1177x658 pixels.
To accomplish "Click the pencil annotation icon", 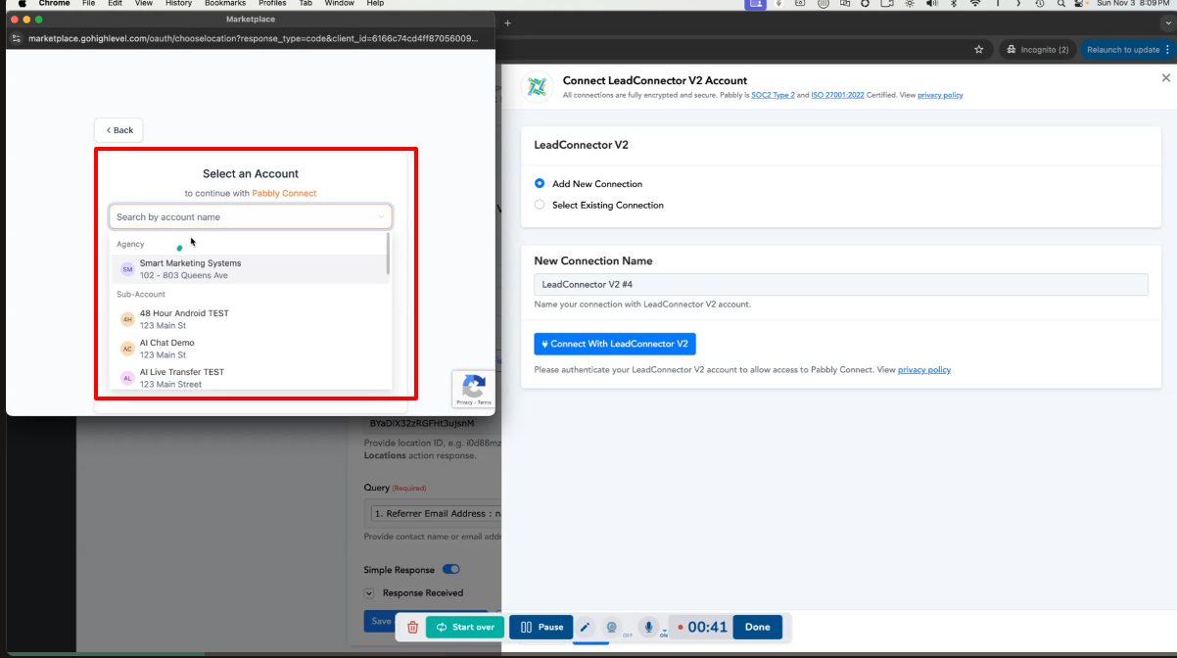I will [x=585, y=628].
